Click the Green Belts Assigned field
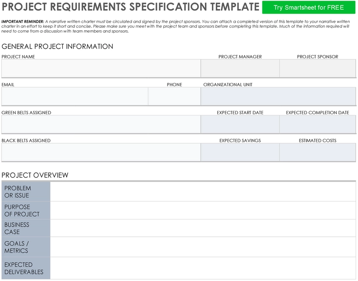Viewport: 358px width, 281px height. point(101,124)
